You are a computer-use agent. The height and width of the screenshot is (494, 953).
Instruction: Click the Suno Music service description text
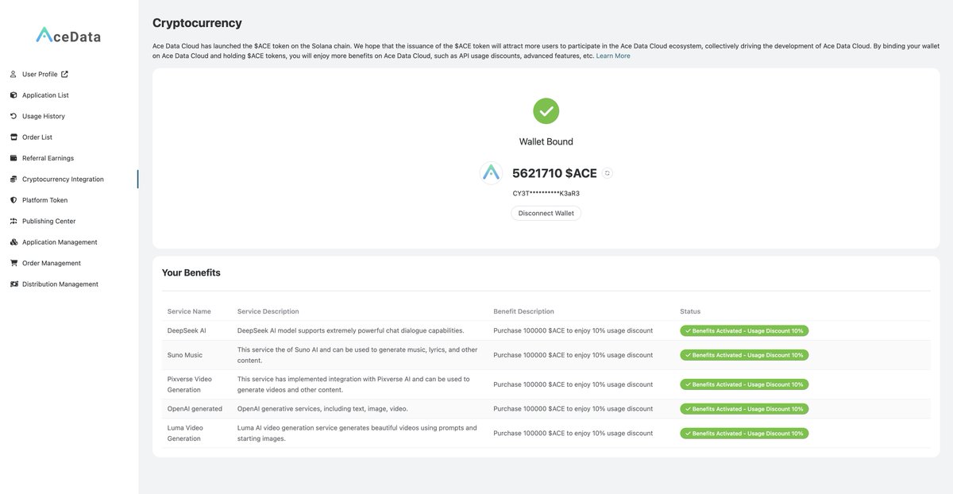357,355
